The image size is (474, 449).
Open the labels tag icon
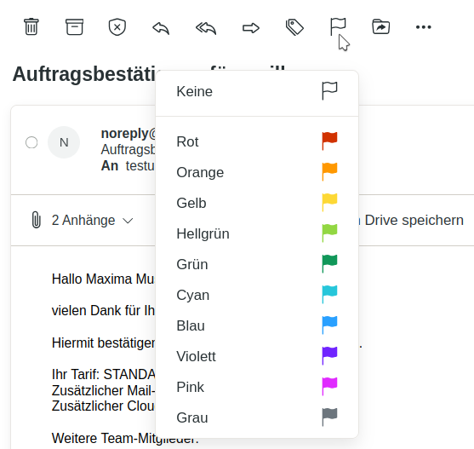[x=294, y=27]
